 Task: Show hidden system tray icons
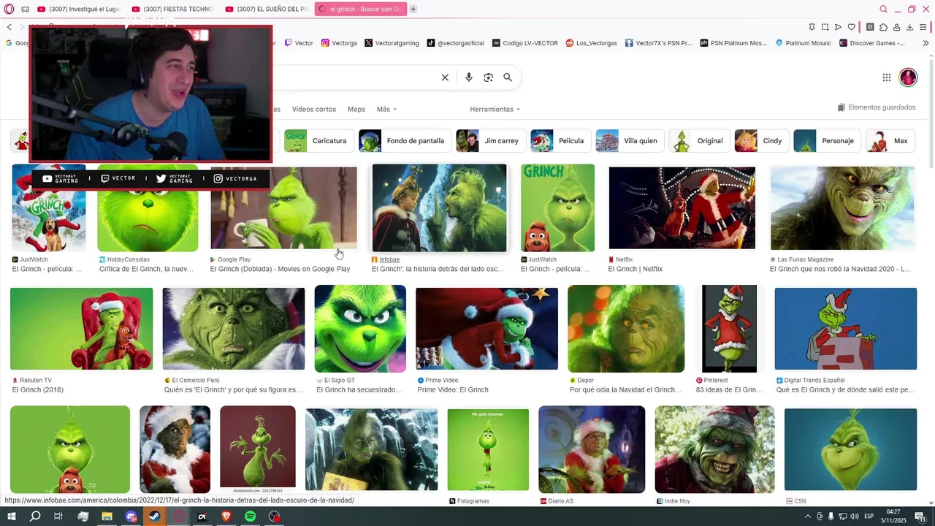(809, 517)
